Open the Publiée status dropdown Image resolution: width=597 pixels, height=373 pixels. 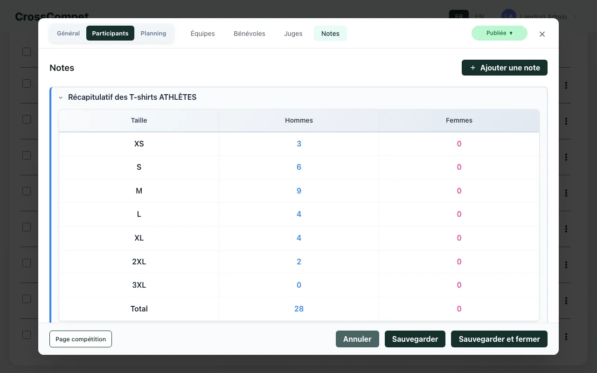coord(499,33)
